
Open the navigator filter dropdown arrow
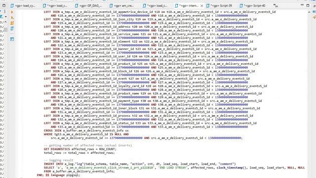6,17
